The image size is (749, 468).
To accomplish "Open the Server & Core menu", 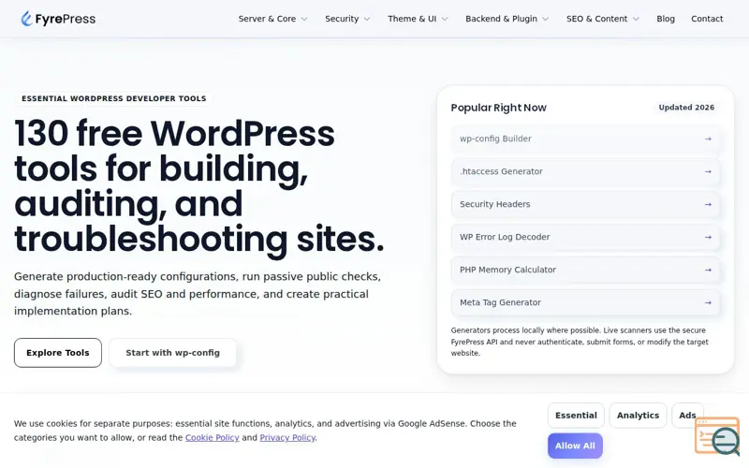I will tap(272, 19).
